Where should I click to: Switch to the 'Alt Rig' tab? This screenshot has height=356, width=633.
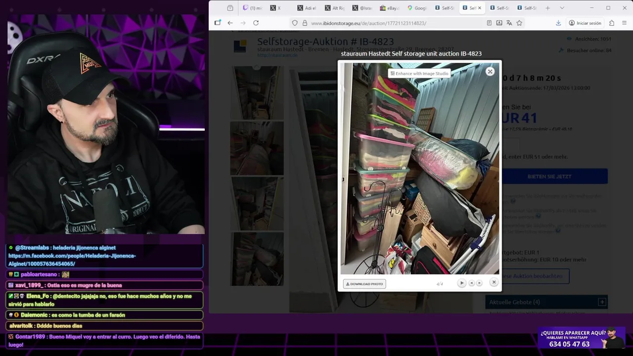click(x=335, y=8)
